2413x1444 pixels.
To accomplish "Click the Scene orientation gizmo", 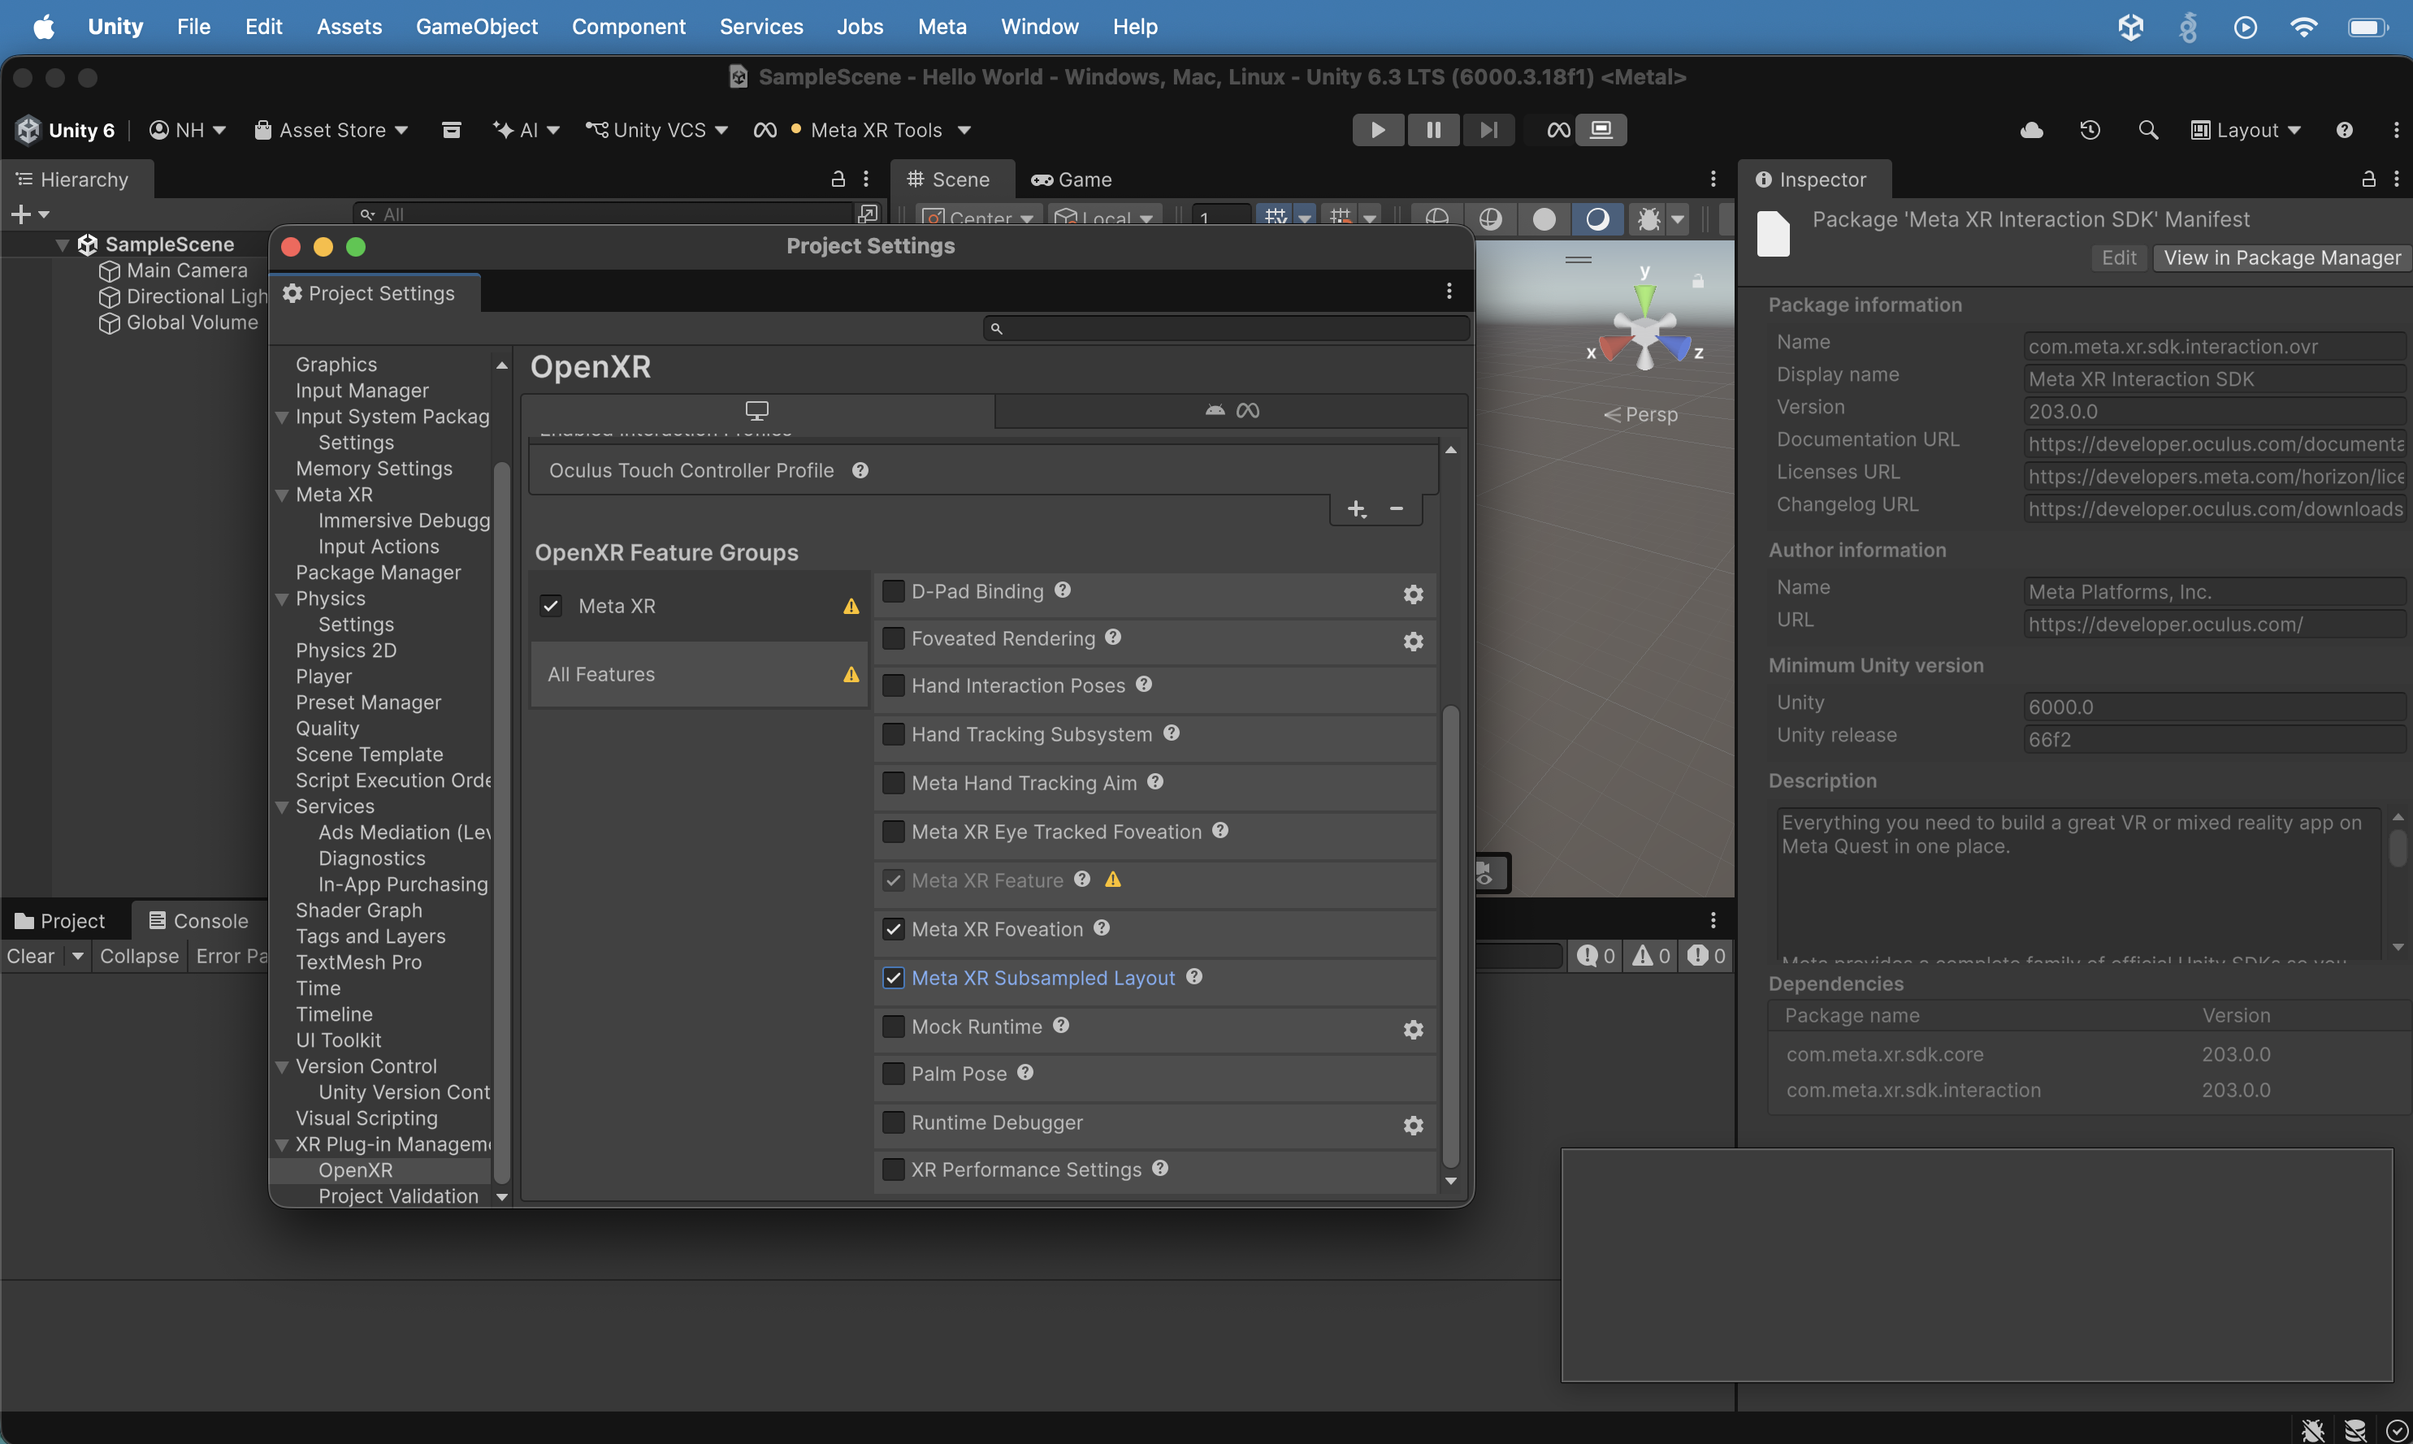I will (1644, 331).
